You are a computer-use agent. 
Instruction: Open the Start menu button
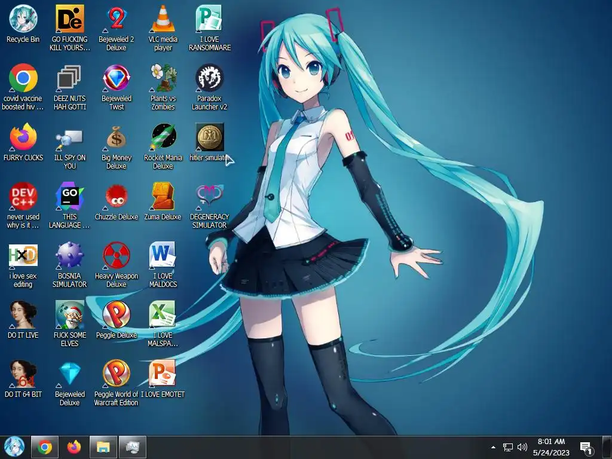click(x=14, y=447)
